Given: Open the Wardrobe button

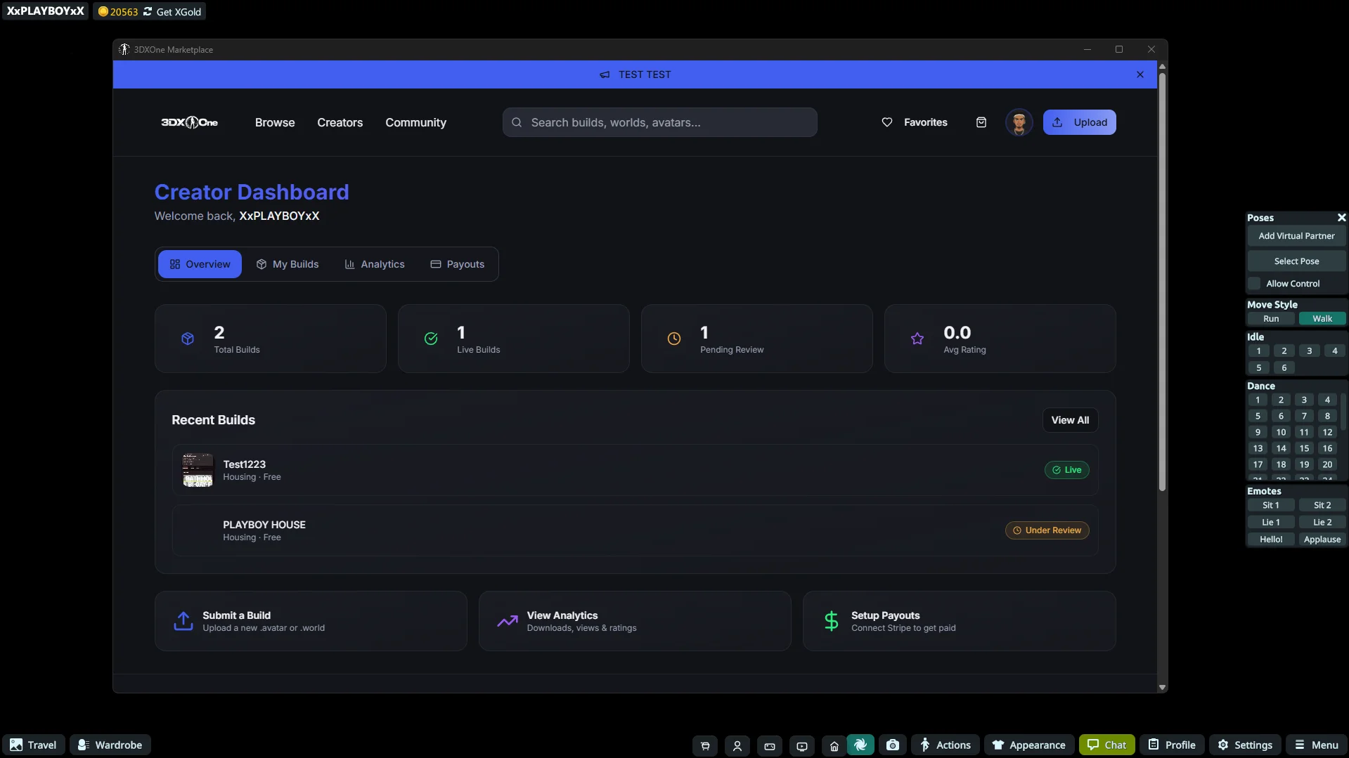Looking at the screenshot, I should click(x=110, y=745).
